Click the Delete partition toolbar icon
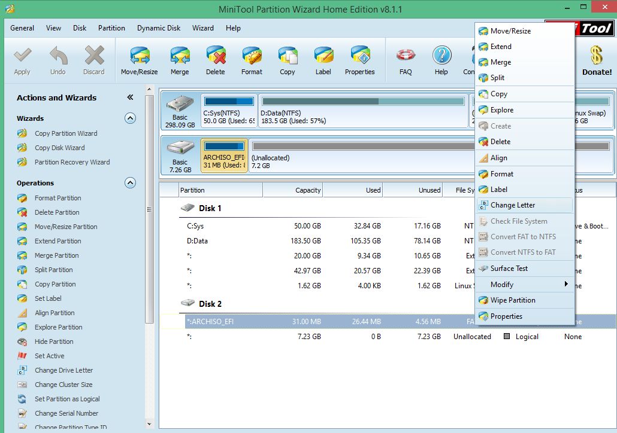617x433 pixels. [216, 60]
